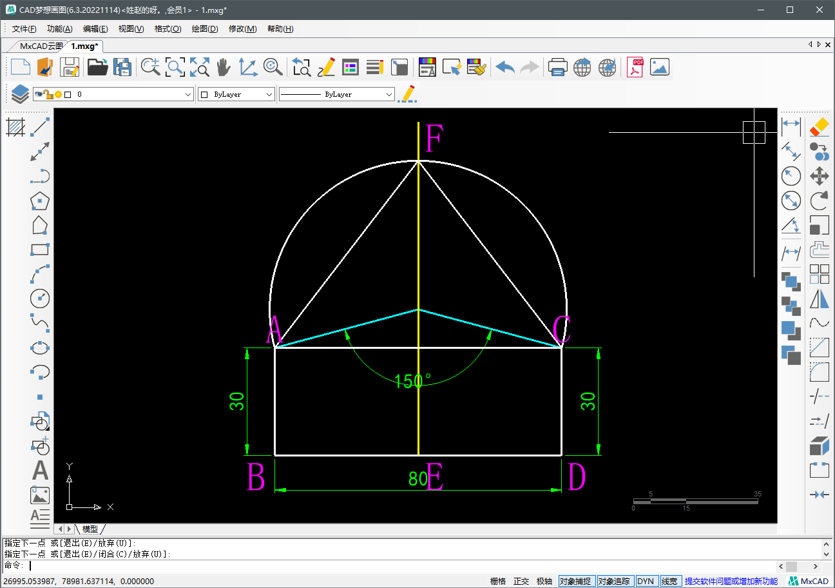Open the 帮助(H) menu
835x588 pixels.
click(280, 29)
